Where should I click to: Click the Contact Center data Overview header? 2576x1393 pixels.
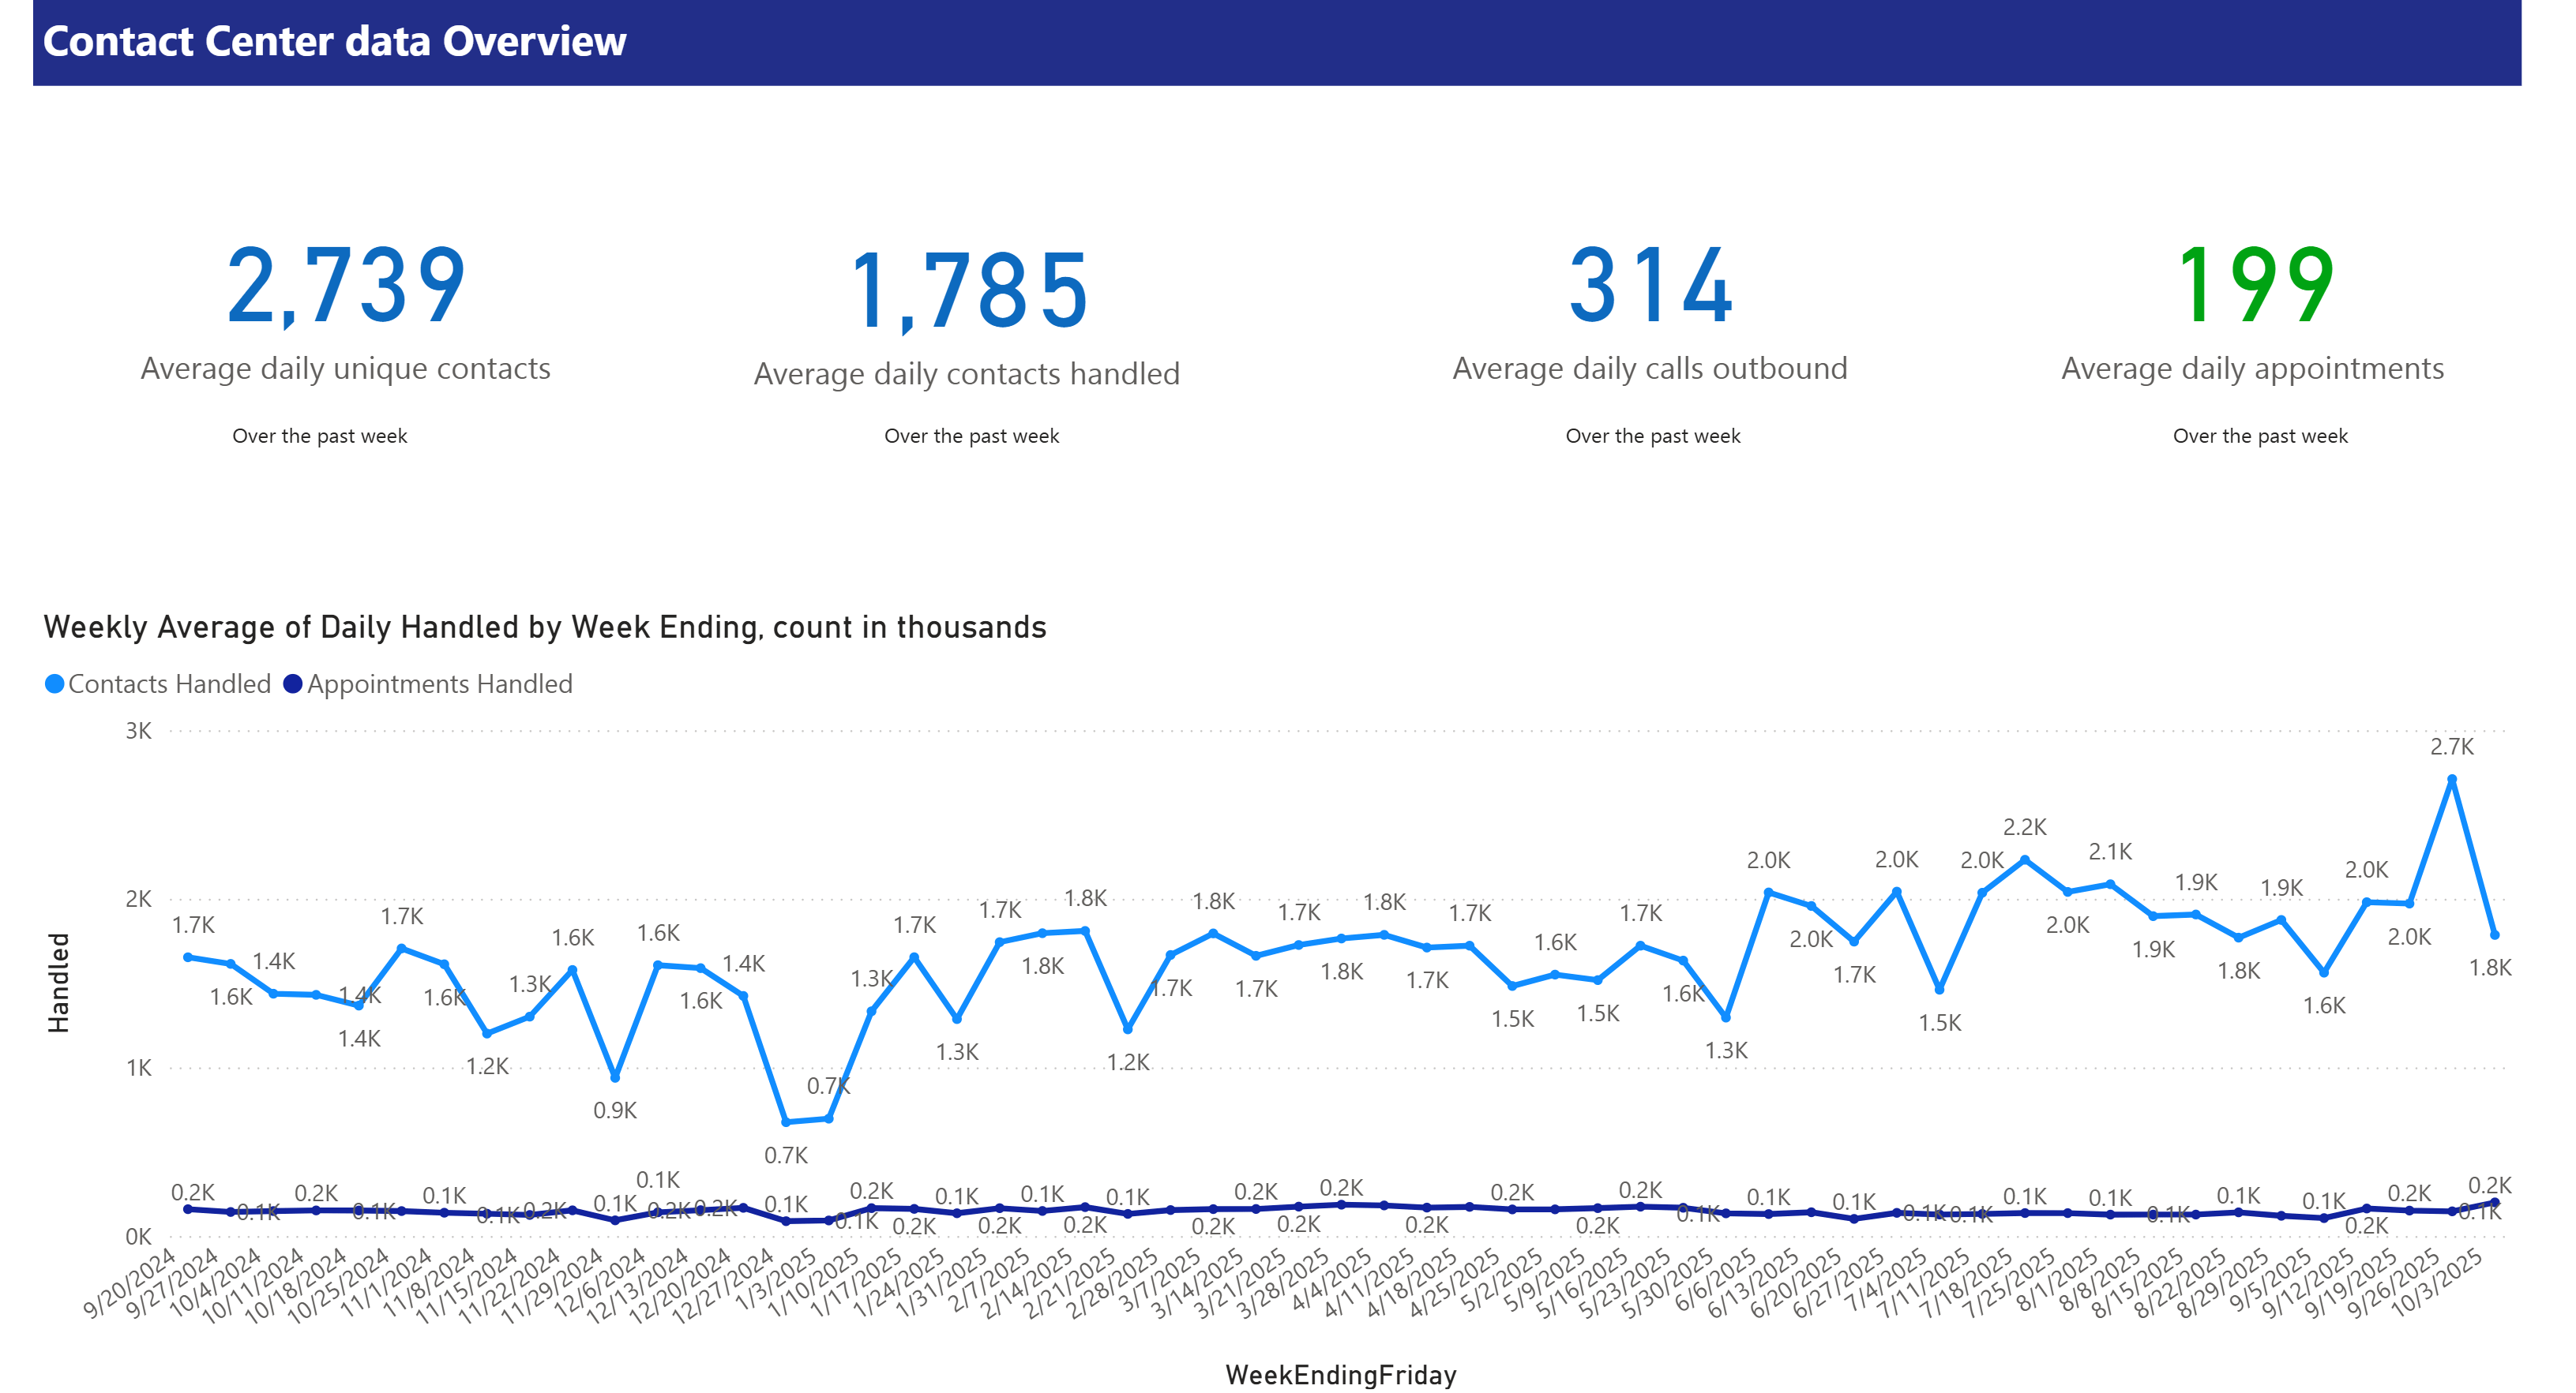coord(334,42)
